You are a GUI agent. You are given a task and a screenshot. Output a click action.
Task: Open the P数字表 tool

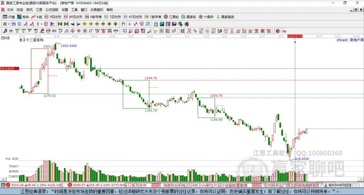(93, 17)
